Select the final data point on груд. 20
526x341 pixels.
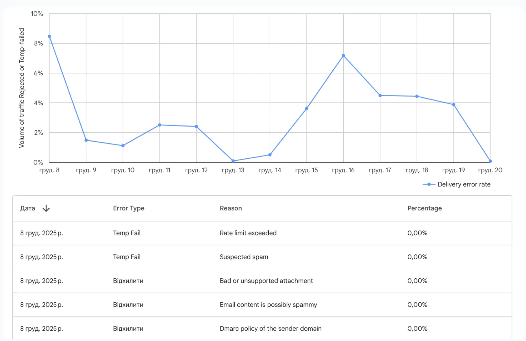click(490, 161)
